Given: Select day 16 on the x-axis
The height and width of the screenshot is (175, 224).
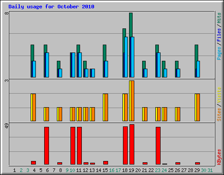Looking at the screenshot, I should click(112, 170).
